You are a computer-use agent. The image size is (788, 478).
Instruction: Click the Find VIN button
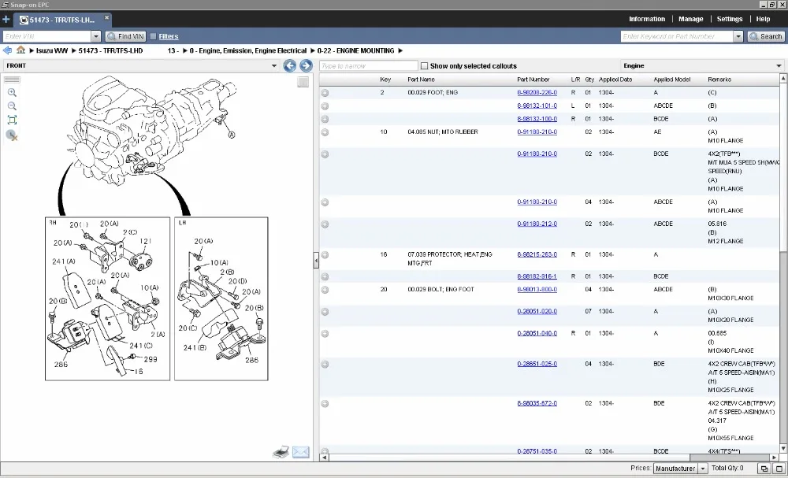(x=125, y=36)
